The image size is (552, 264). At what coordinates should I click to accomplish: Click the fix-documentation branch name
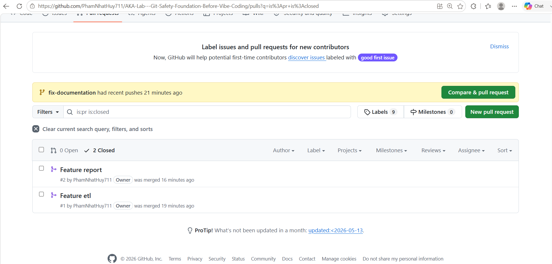(x=72, y=93)
